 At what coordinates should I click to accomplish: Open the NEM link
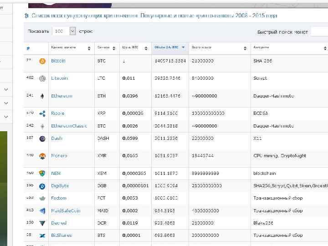click(x=56, y=174)
